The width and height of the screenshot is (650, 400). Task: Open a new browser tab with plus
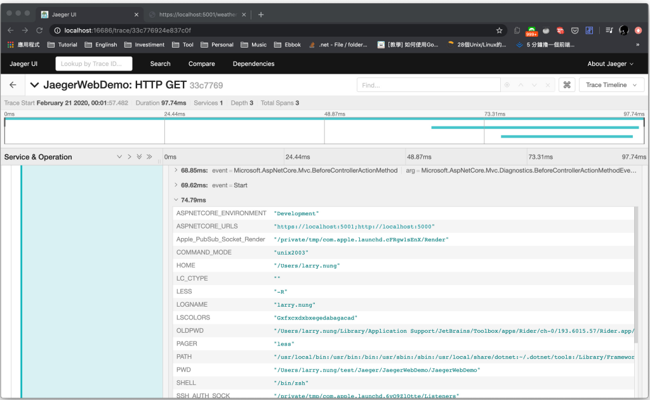coord(261,15)
